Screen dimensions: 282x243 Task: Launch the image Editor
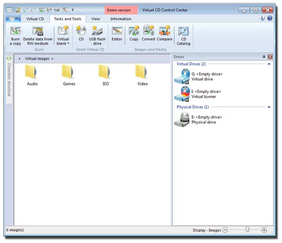(x=117, y=33)
